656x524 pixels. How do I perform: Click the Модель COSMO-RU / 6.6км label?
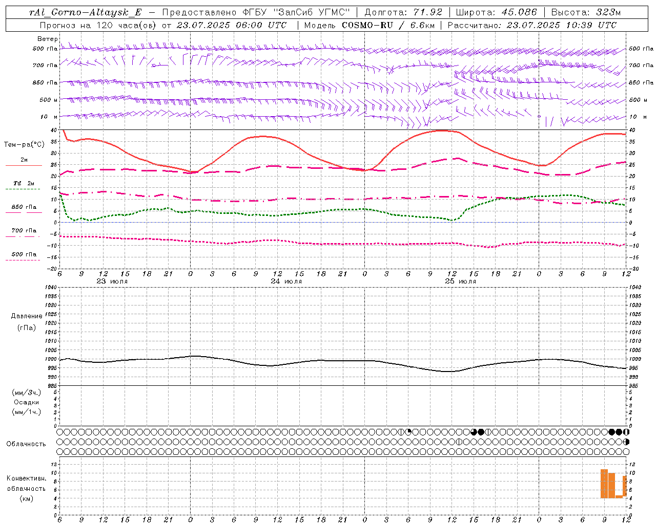click(x=369, y=25)
